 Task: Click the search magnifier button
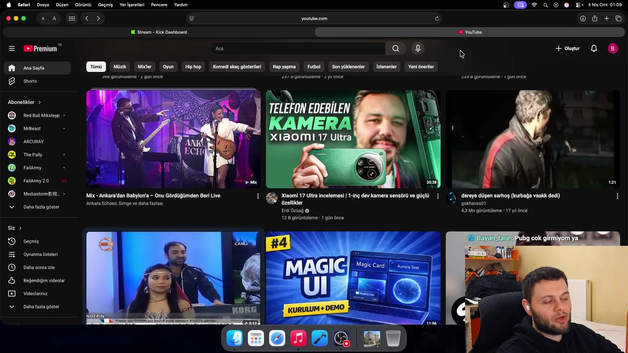coord(395,49)
